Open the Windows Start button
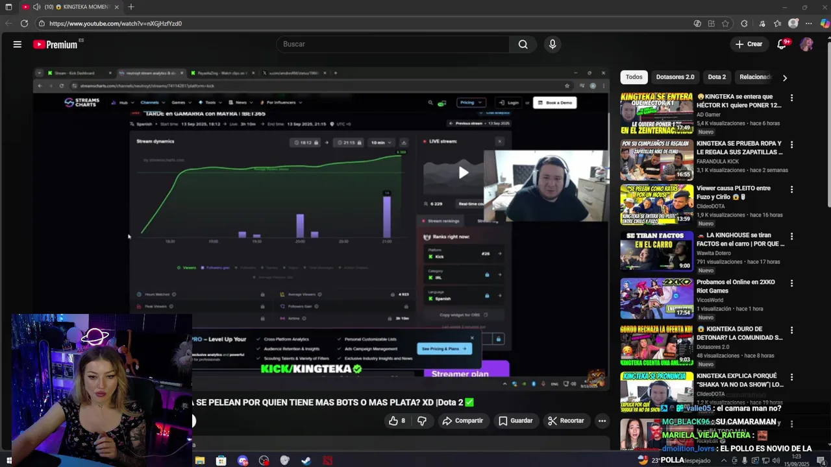 tap(8, 461)
